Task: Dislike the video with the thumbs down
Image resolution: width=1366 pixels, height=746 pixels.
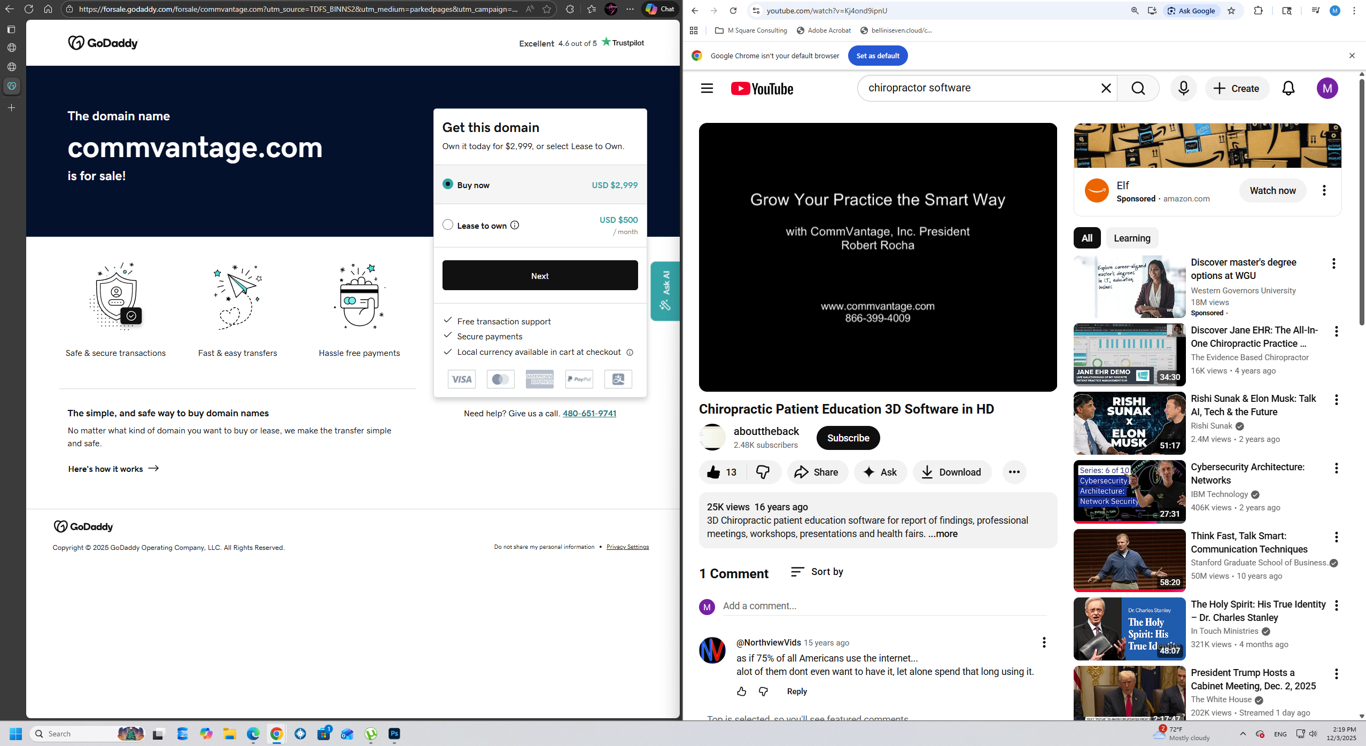Action: click(x=763, y=472)
